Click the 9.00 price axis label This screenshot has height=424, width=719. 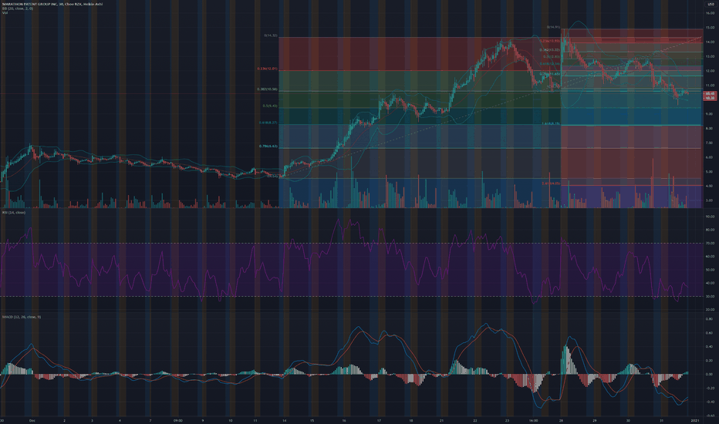click(x=711, y=114)
